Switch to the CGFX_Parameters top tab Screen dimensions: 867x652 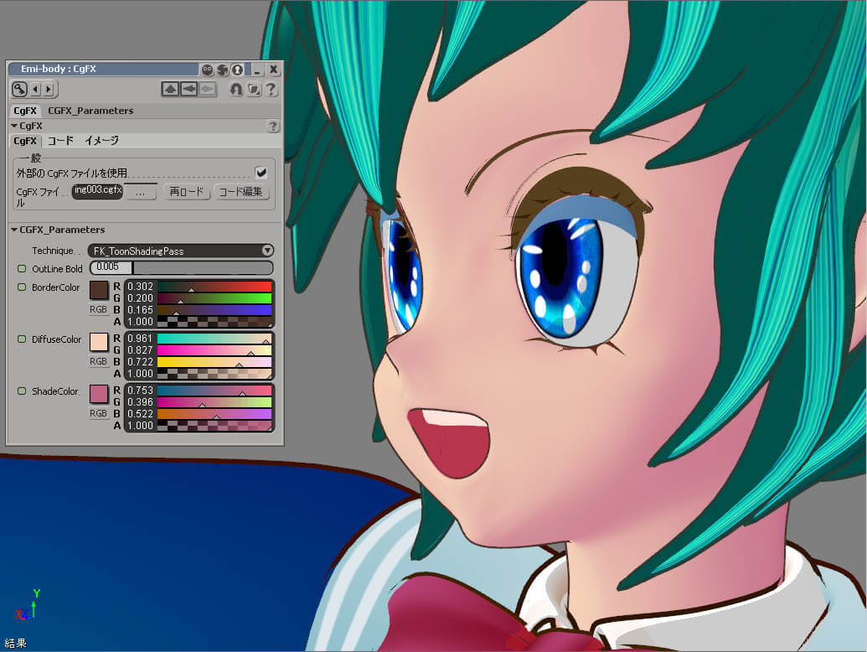coord(90,111)
